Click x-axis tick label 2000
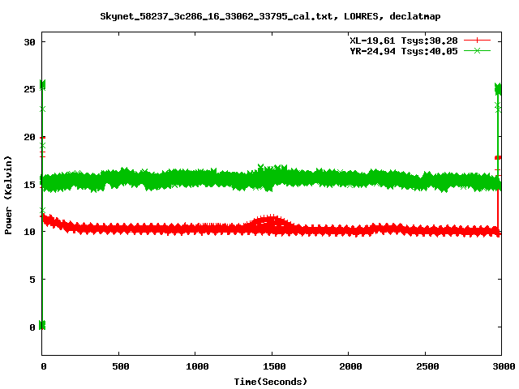This screenshot has height=389, width=519. (x=350, y=366)
